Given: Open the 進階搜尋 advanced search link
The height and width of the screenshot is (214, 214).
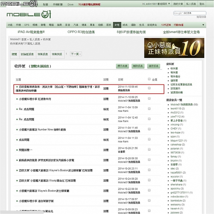Looking at the screenshot, I should pos(201,17).
